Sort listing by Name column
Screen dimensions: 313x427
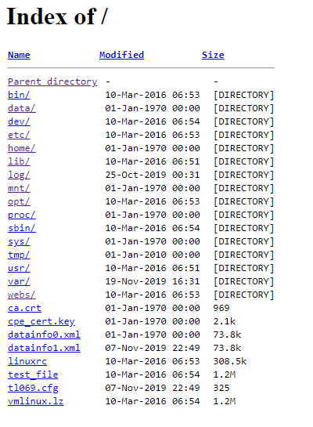(19, 55)
